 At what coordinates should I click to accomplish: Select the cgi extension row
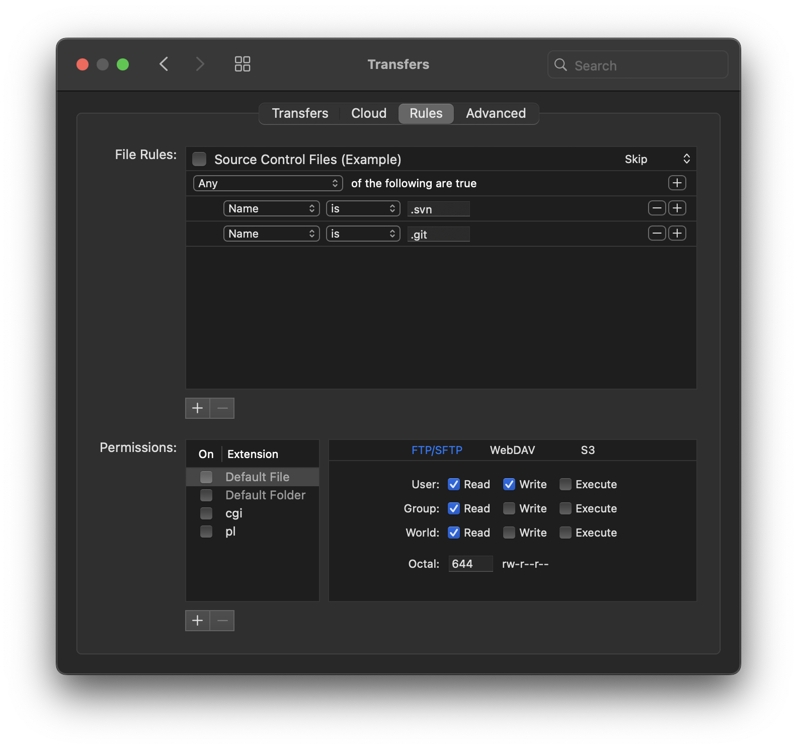coord(253,513)
